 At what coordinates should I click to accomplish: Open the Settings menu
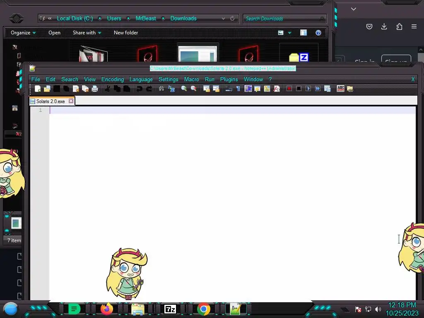pos(168,79)
